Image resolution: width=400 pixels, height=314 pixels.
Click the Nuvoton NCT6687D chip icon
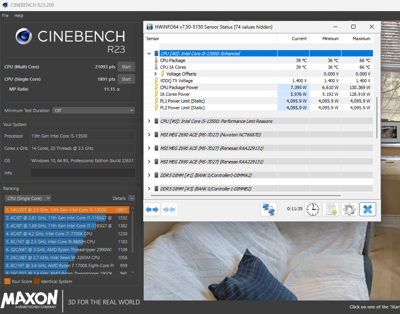[156, 134]
